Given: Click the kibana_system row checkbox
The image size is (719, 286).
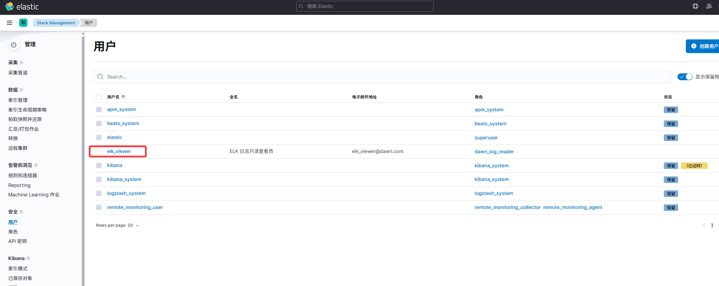Looking at the screenshot, I should [99, 179].
